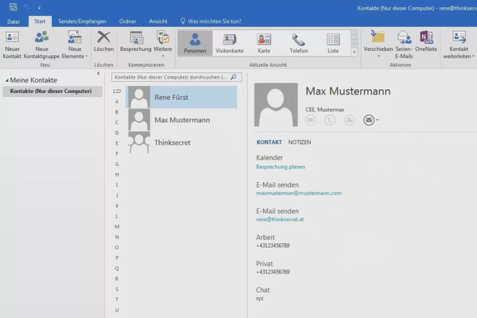Click the Arbeit phone number +43123456789
Screen dimensions: 477x318
[273, 246]
